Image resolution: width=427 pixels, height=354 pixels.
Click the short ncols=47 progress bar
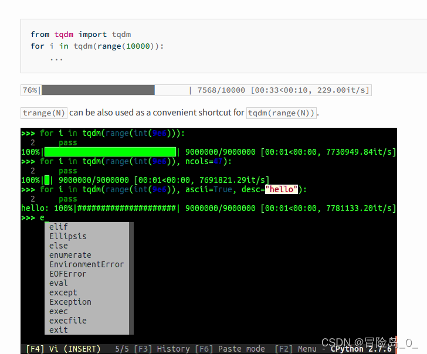(47, 180)
